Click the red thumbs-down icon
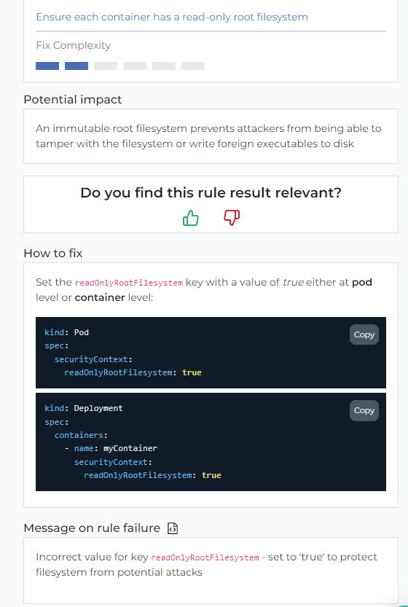Viewport: 408px width, 607px height. click(x=232, y=218)
